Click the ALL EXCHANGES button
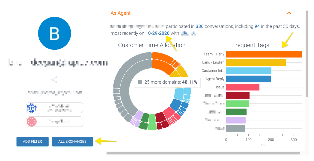The width and height of the screenshot is (314, 161). [x=72, y=142]
